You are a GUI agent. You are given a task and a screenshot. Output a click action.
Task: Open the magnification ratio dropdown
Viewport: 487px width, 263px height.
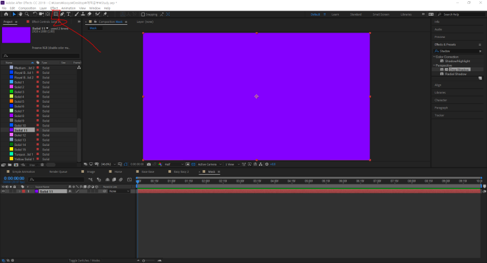pyautogui.click(x=108, y=164)
